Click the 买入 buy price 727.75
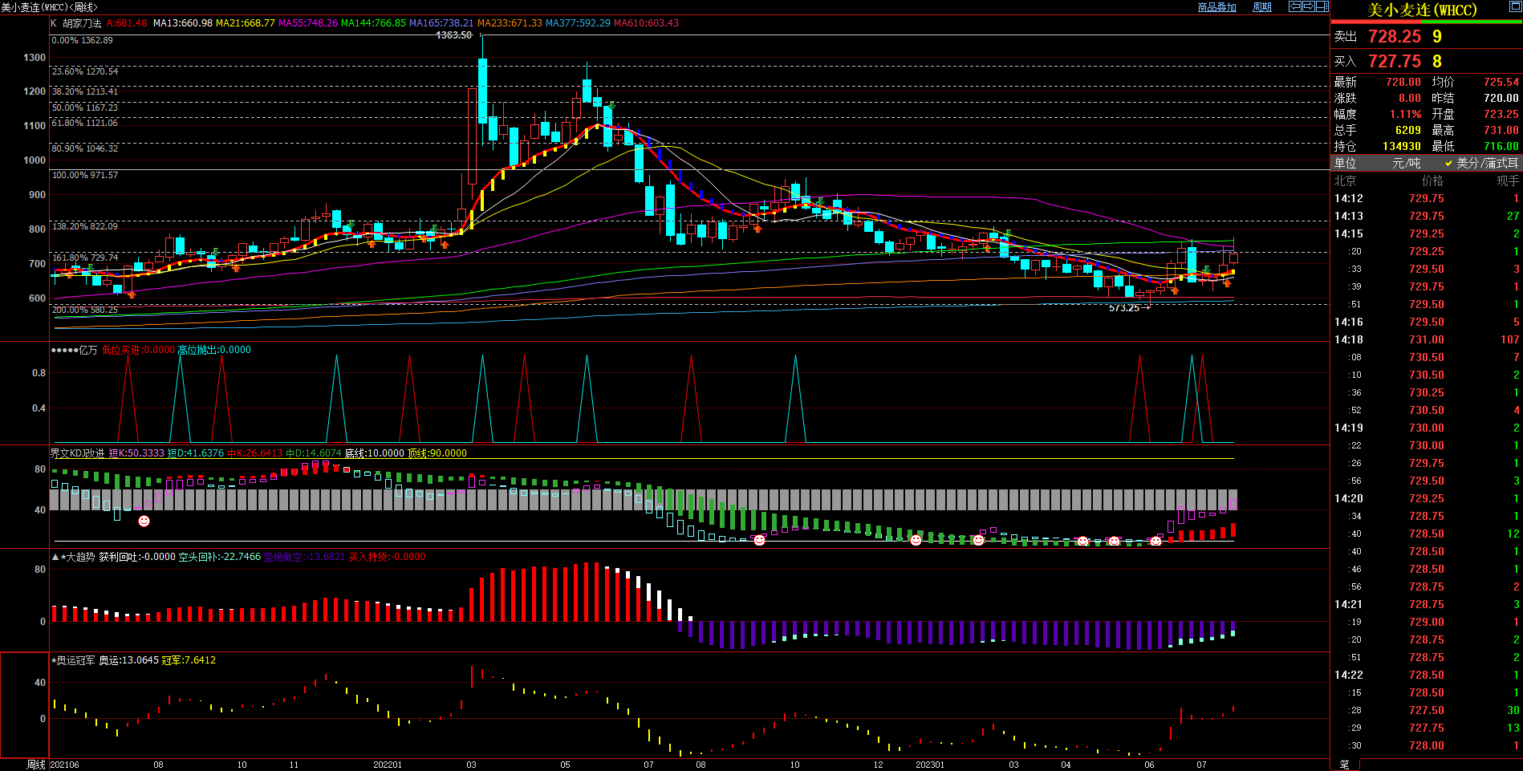This screenshot has width=1523, height=771. (1394, 62)
